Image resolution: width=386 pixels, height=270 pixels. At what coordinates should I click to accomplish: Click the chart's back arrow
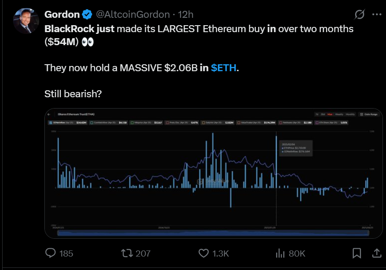(50, 114)
